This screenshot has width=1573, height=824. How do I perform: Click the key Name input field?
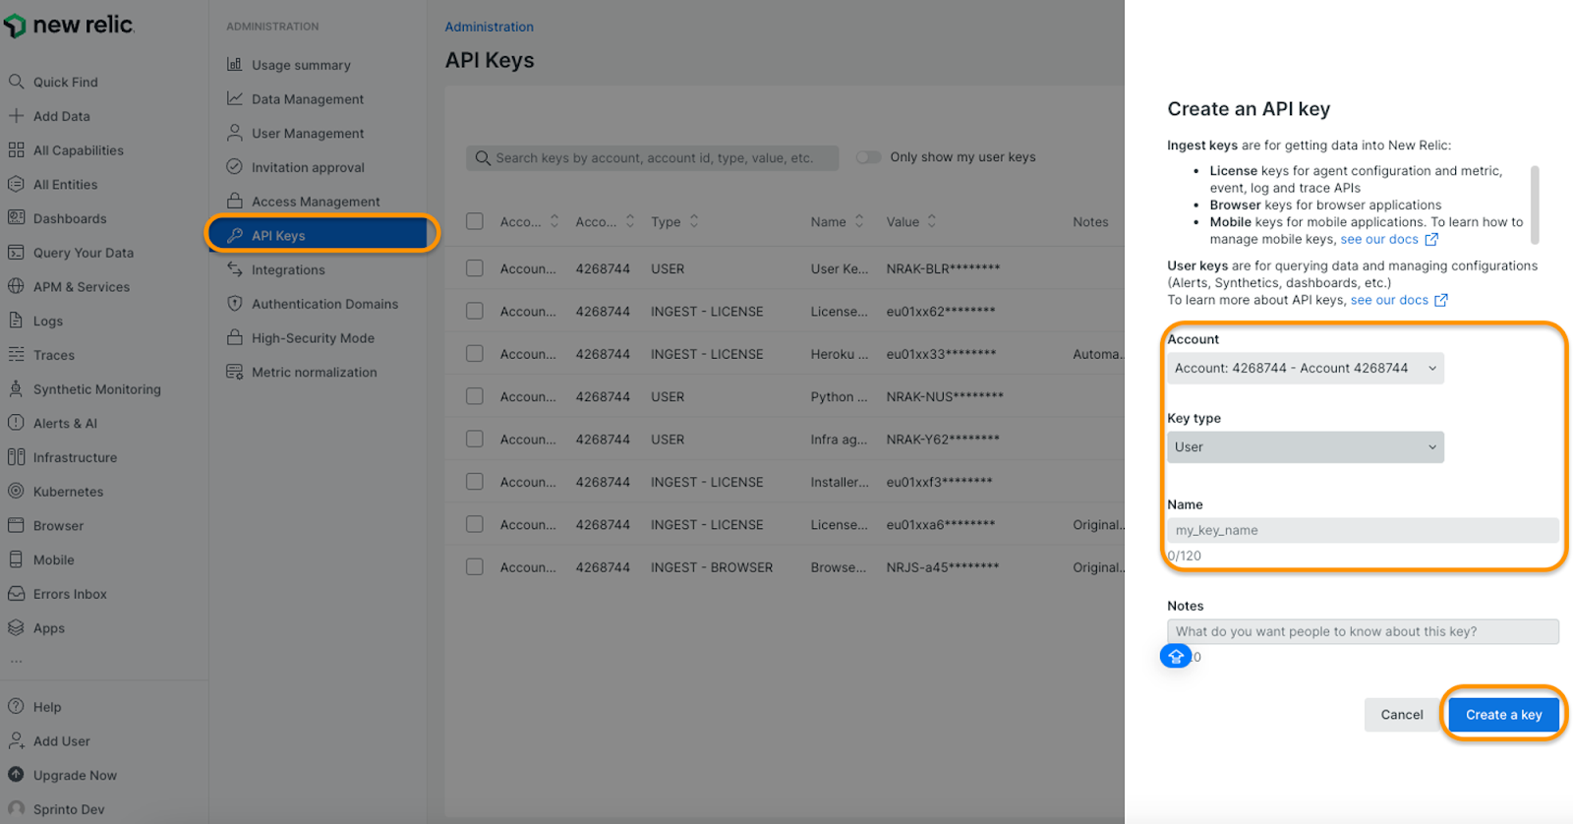pos(1363,530)
